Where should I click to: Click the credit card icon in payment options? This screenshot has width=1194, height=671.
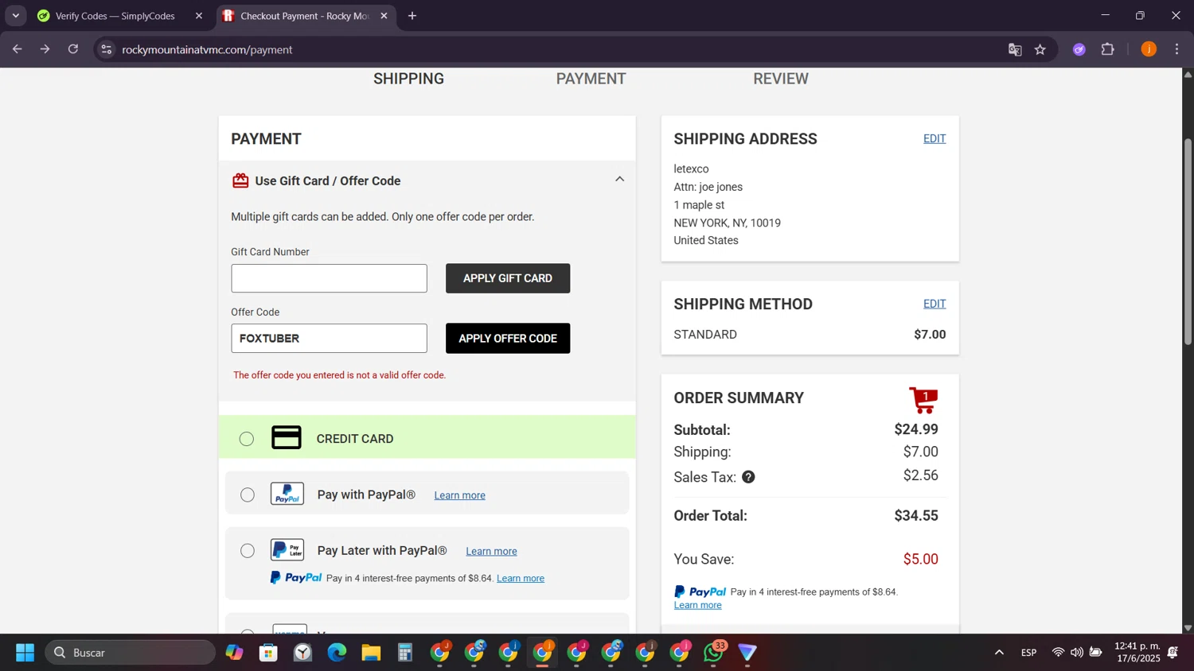(287, 438)
